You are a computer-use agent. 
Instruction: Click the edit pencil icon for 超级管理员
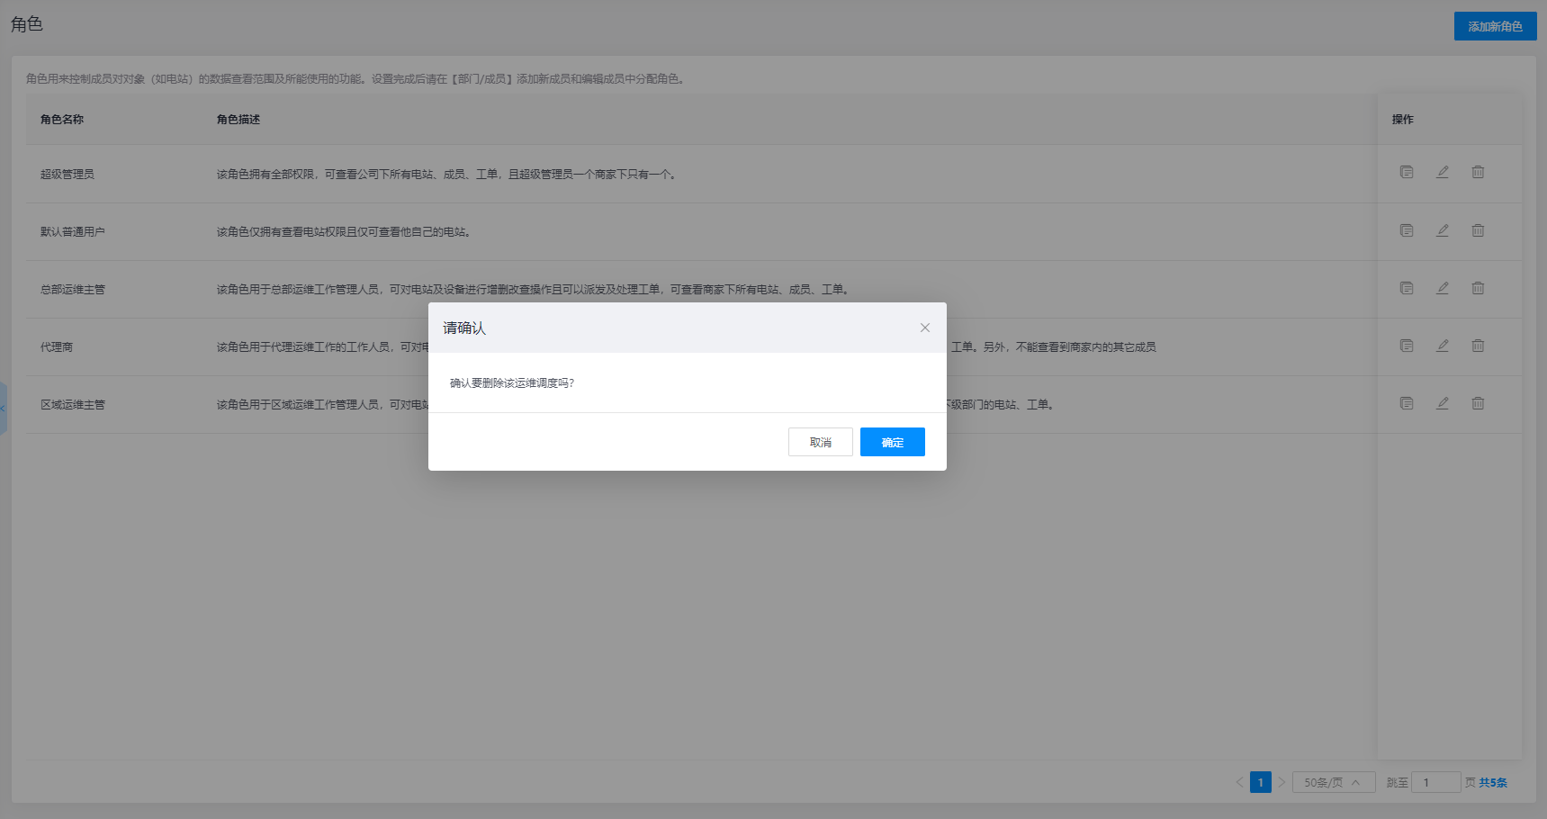(1443, 172)
